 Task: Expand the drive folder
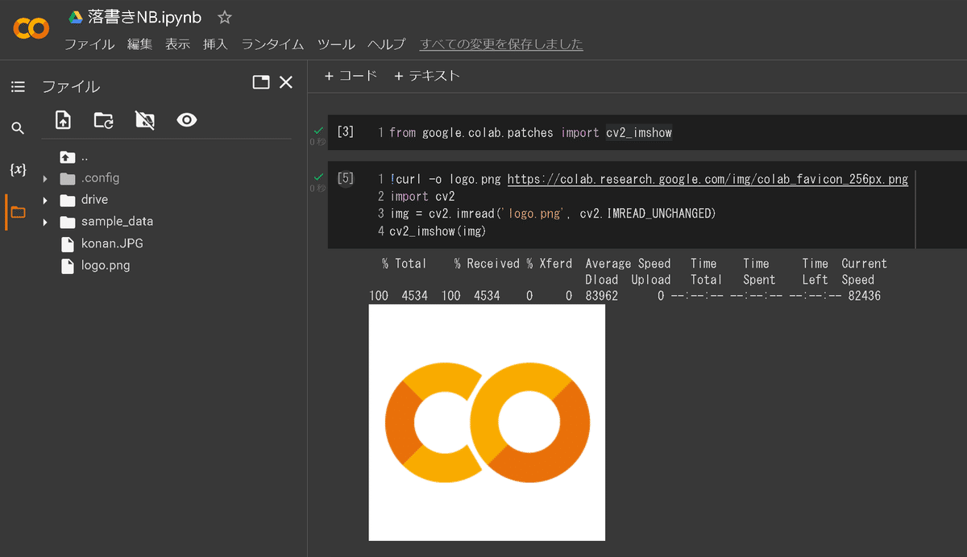[46, 199]
